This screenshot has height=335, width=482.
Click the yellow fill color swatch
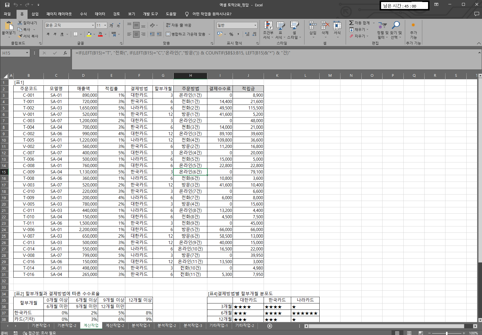coord(89,34)
